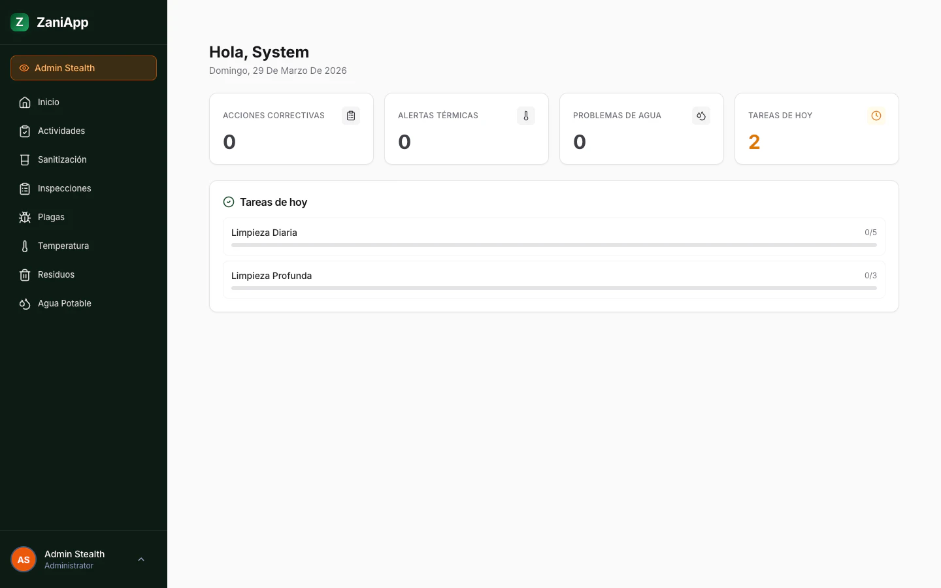The height and width of the screenshot is (588, 941).
Task: Select Plagas in the sidebar
Action: (x=84, y=217)
